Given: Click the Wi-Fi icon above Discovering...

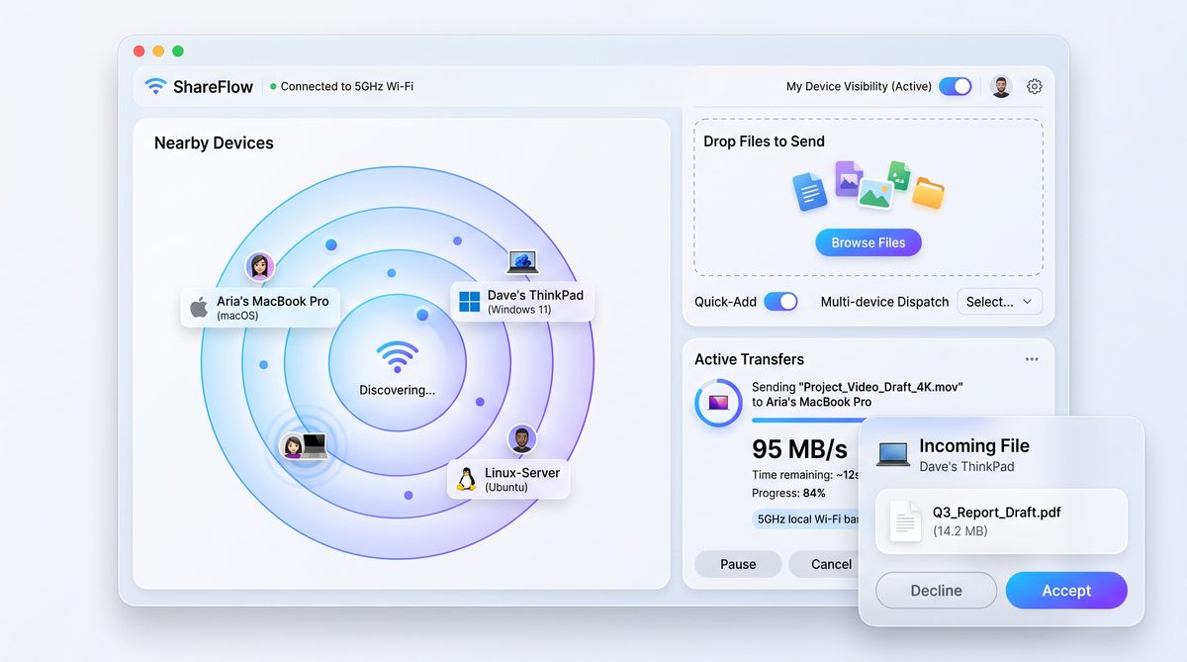Looking at the screenshot, I should click(397, 357).
